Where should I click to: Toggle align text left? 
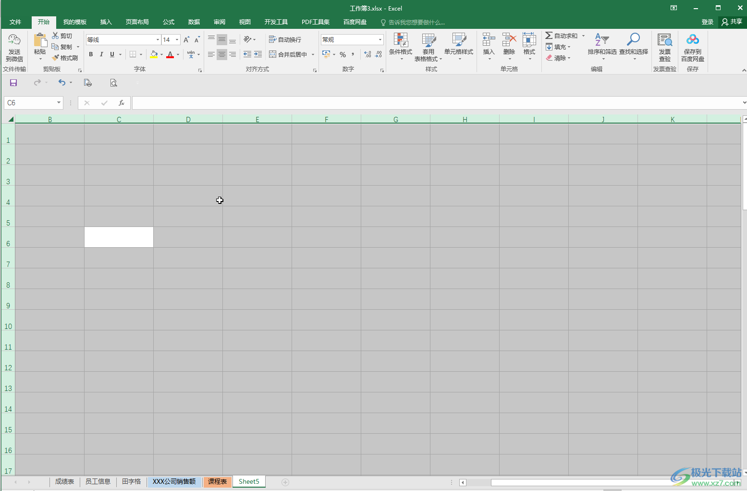coord(211,54)
